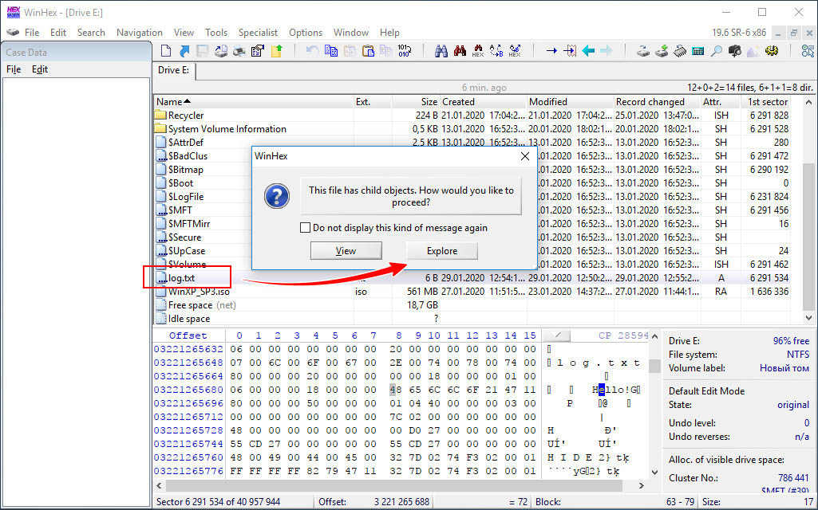Sort by the Created column header
This screenshot has width=818, height=510.
483,101
